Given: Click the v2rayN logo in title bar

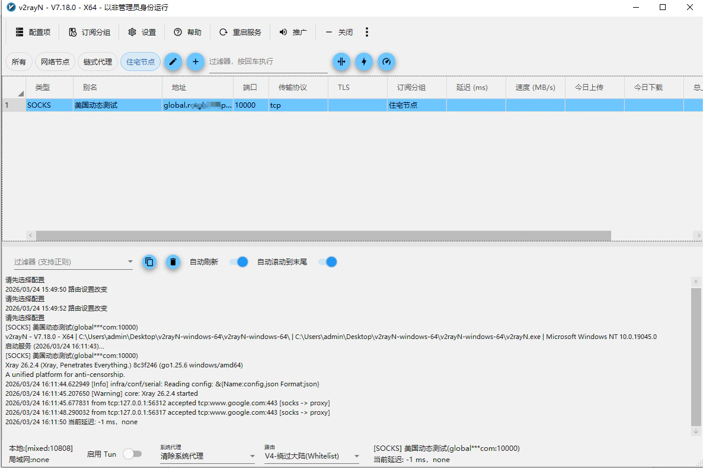Looking at the screenshot, I should [x=11, y=7].
